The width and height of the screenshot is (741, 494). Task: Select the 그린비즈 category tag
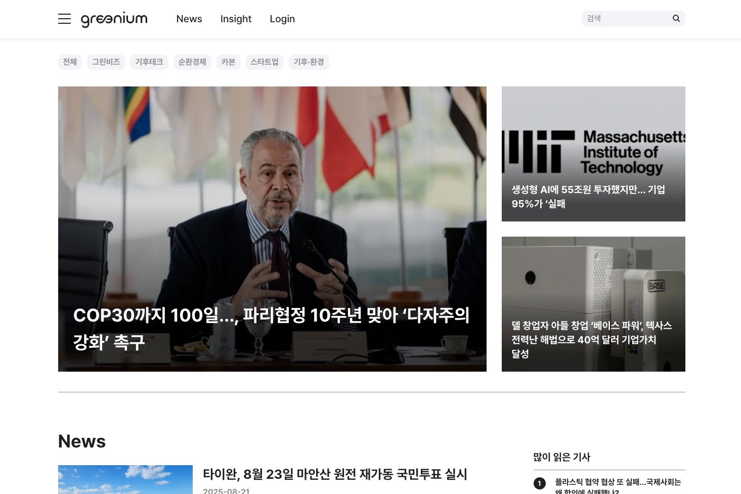[x=106, y=62]
